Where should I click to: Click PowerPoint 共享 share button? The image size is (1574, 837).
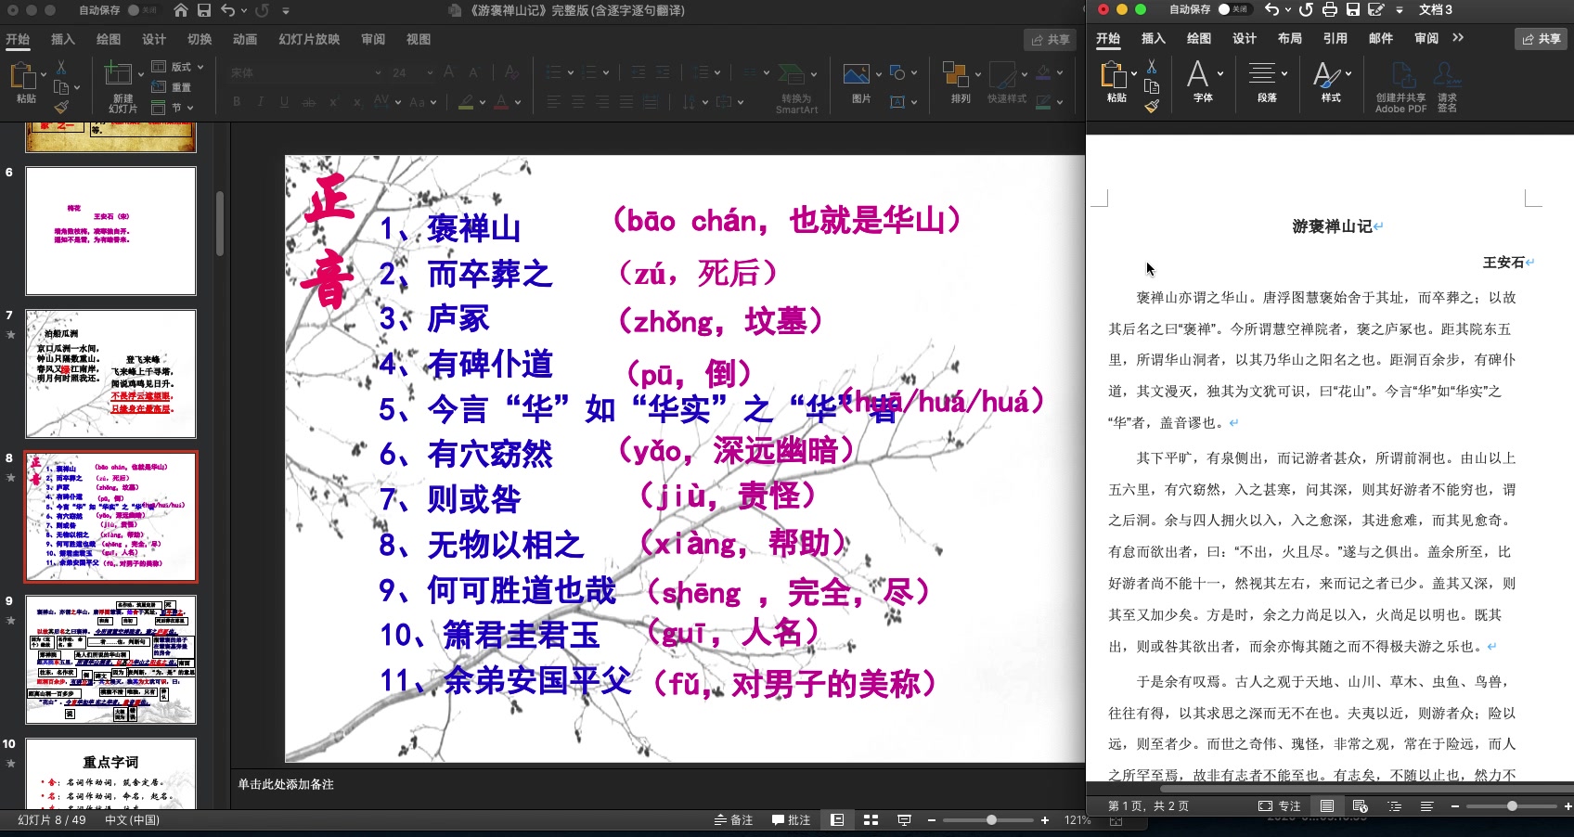1051,39
